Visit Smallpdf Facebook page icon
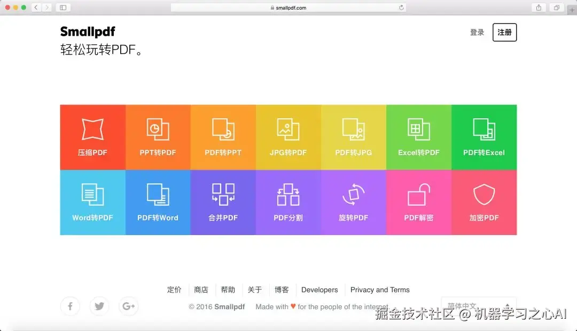This screenshot has width=577, height=331. click(x=70, y=306)
